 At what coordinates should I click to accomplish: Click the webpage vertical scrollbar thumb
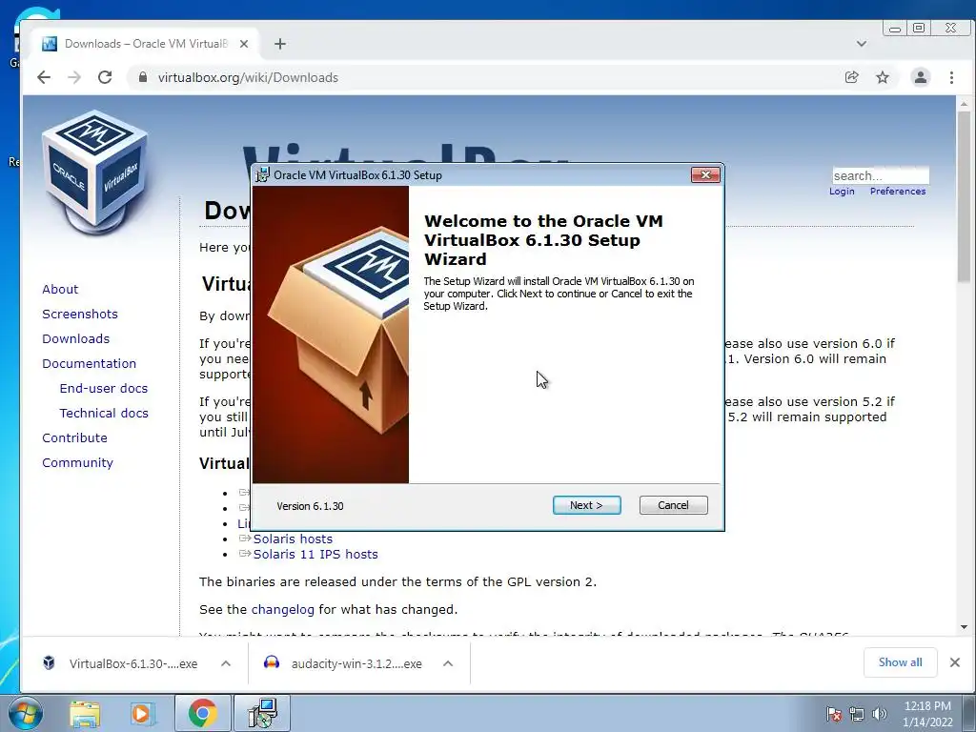click(x=964, y=196)
